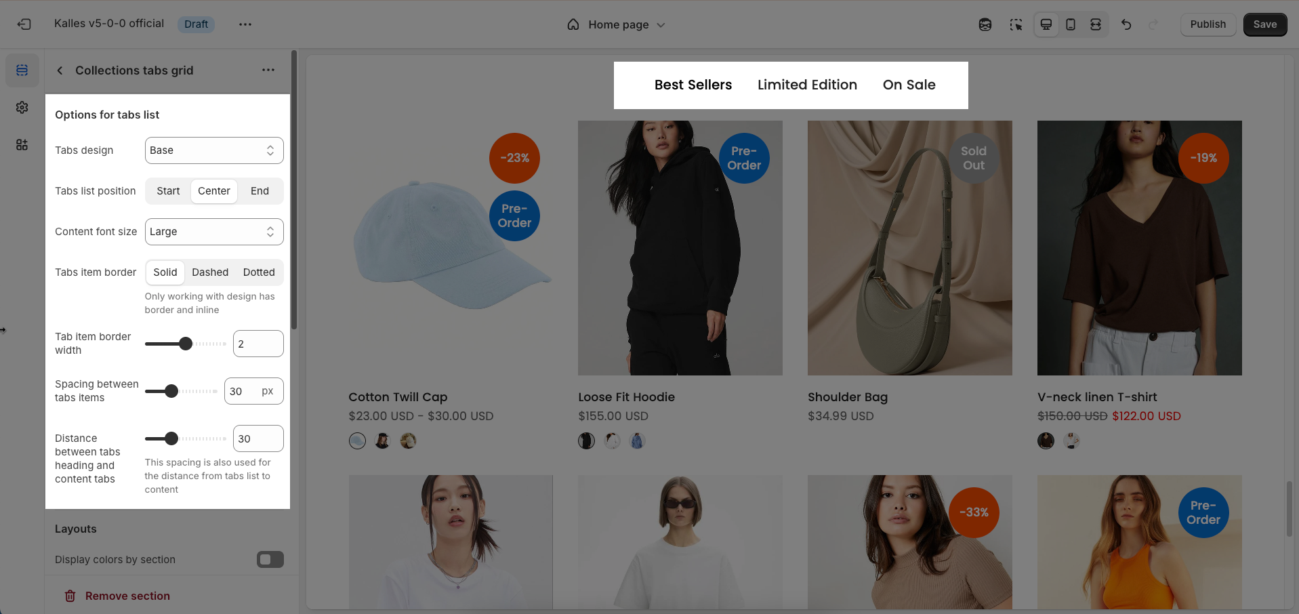Click the trash icon for Remove section

click(x=70, y=596)
